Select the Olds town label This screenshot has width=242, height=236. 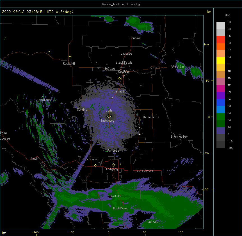click(109, 110)
